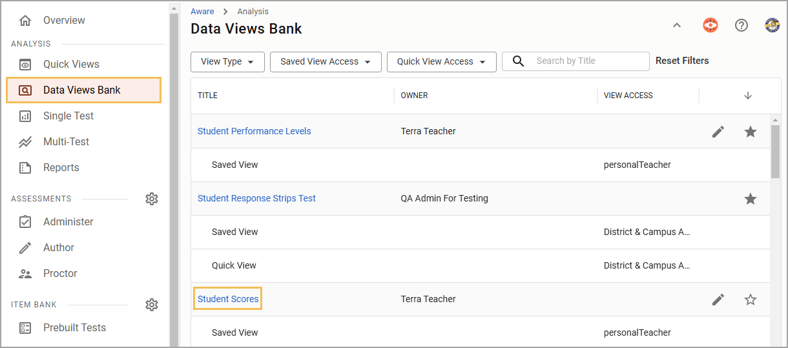Click the table's vertical scrollbar thumb
Image resolution: width=788 pixels, height=348 pixels.
click(x=775, y=152)
